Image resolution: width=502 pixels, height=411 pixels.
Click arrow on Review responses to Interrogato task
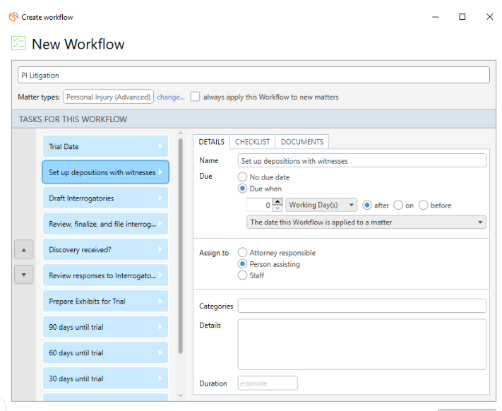tap(160, 275)
